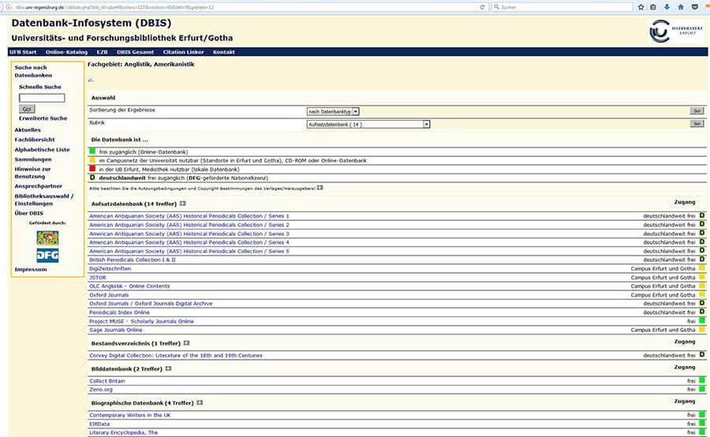Open Online-Katalog in navigation bar

coord(66,52)
